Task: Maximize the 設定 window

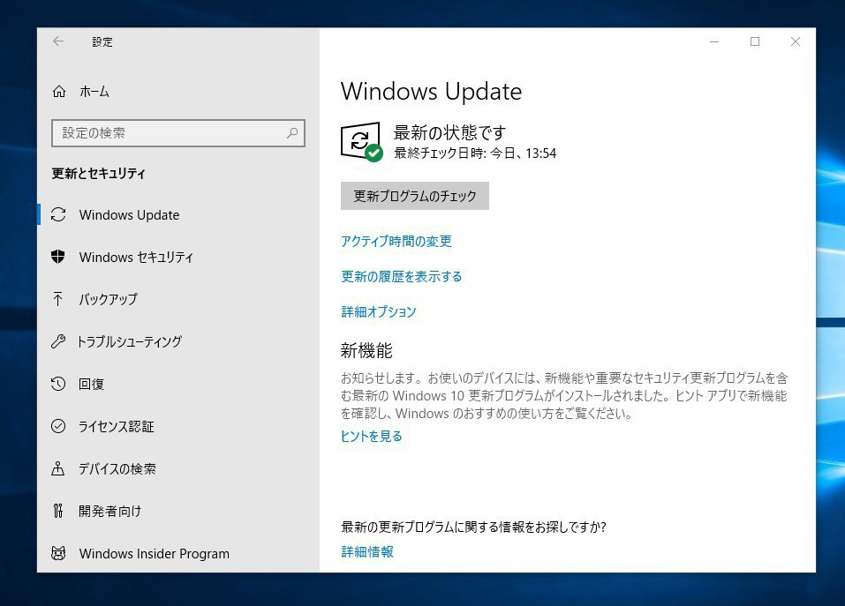Action: click(755, 41)
